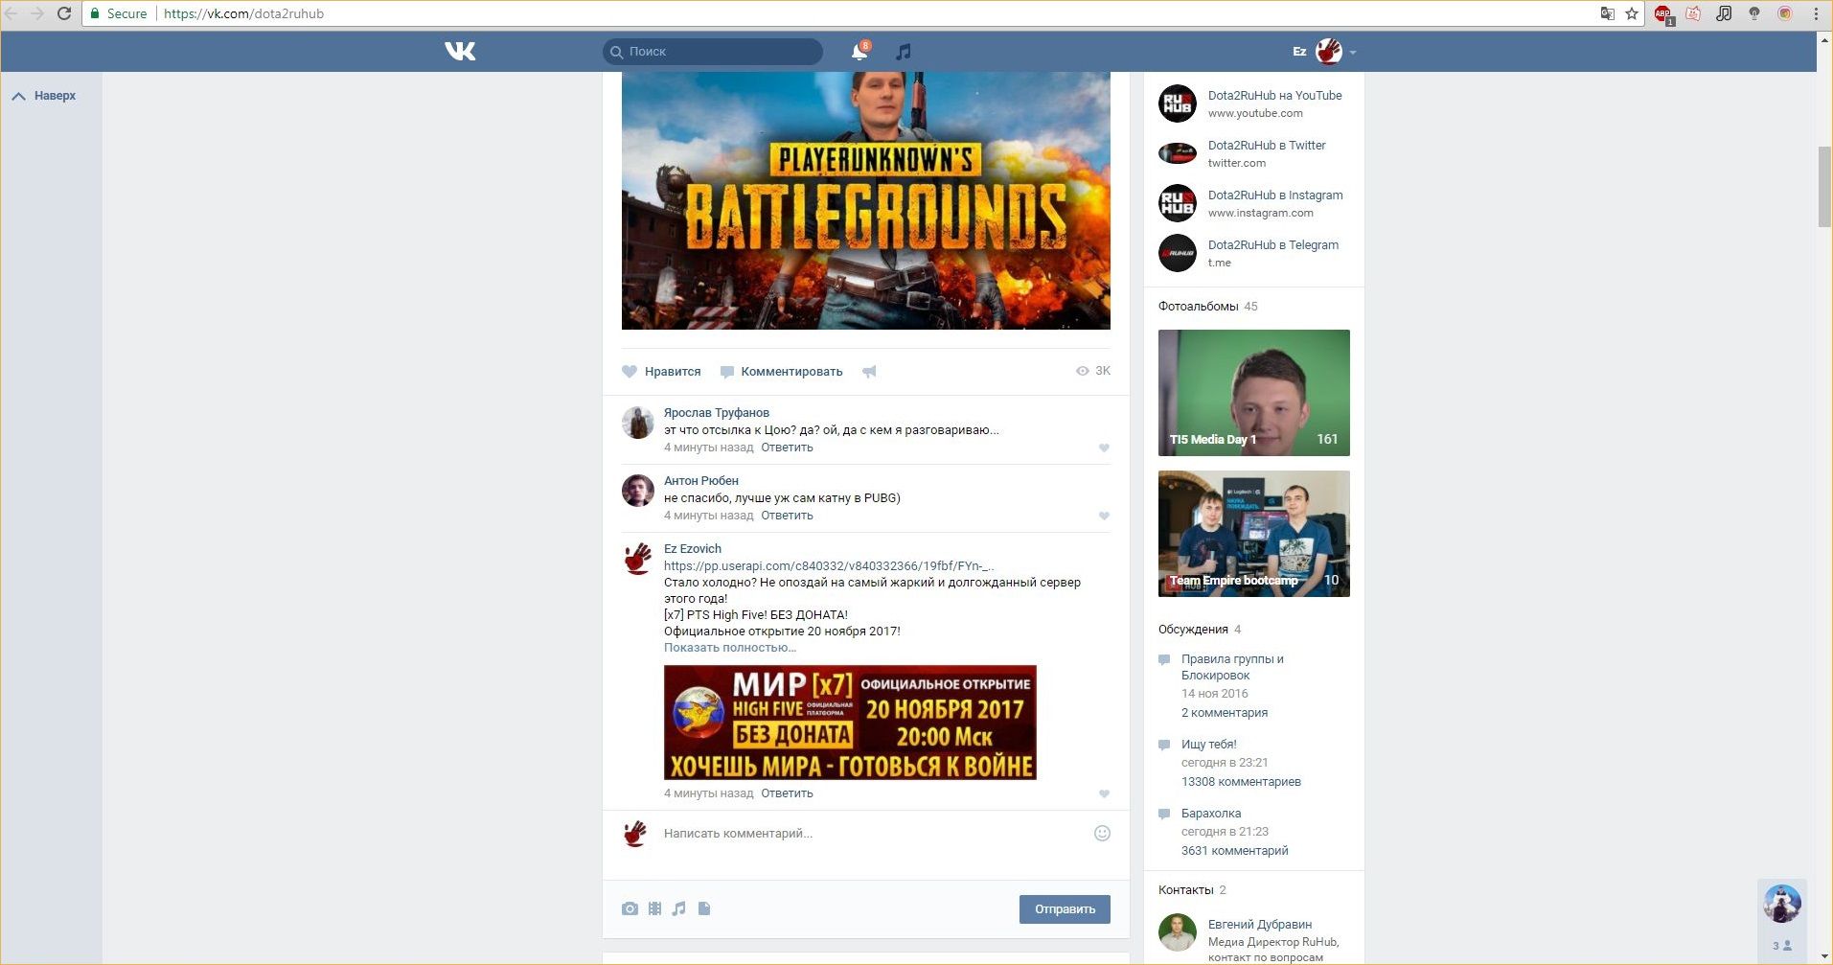Reply to Ярослав Труфанов's comment
The image size is (1833, 965).
(787, 448)
